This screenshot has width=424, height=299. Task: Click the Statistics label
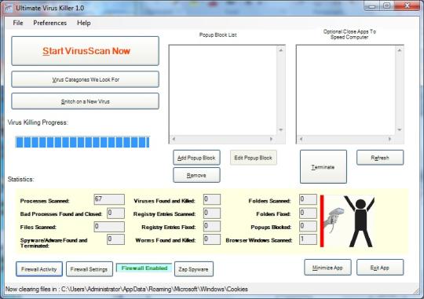coord(20,179)
